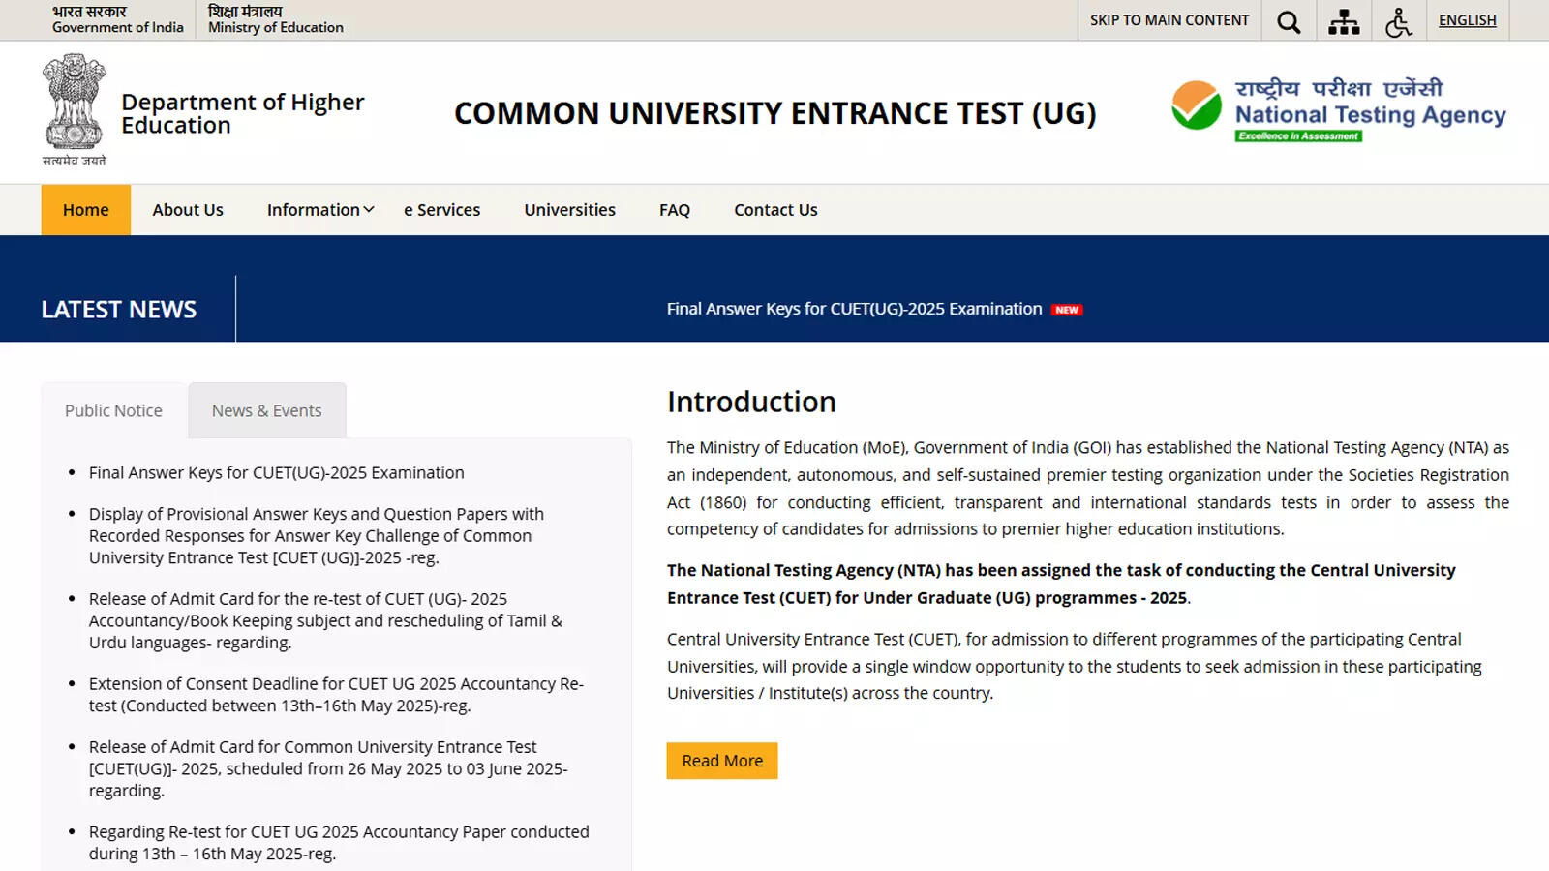Screen dimensions: 1549x871
Task: Open Government of India link
Action: pyautogui.click(x=118, y=19)
